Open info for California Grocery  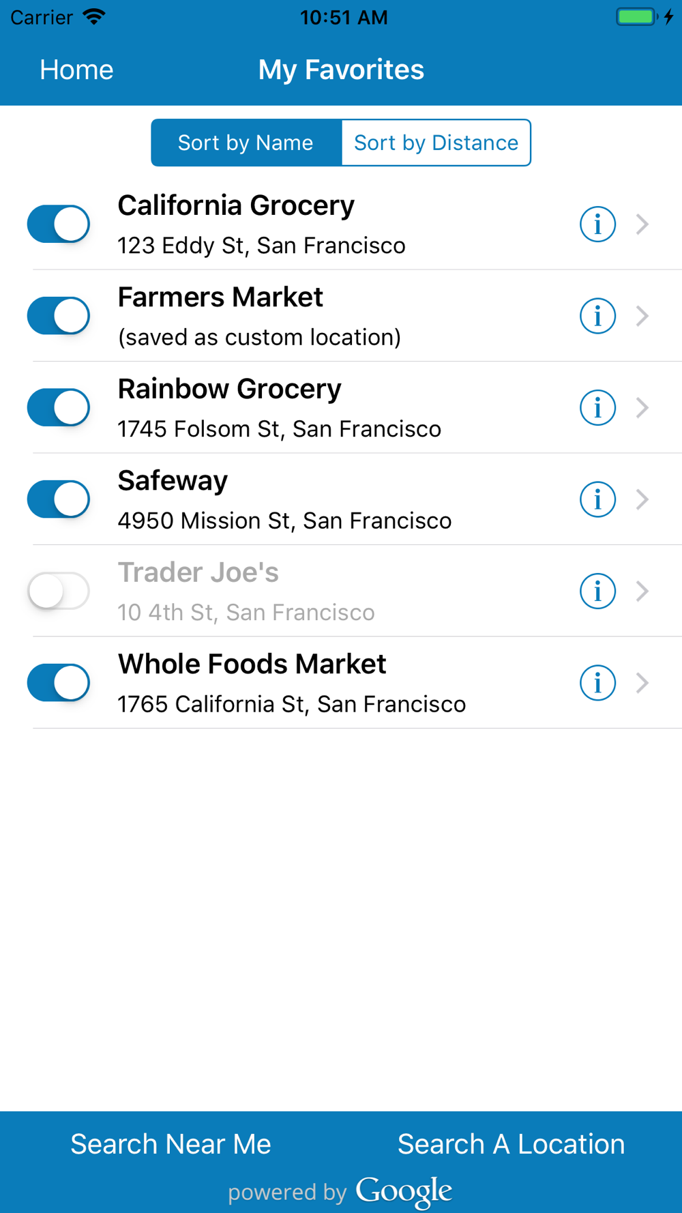click(x=597, y=224)
